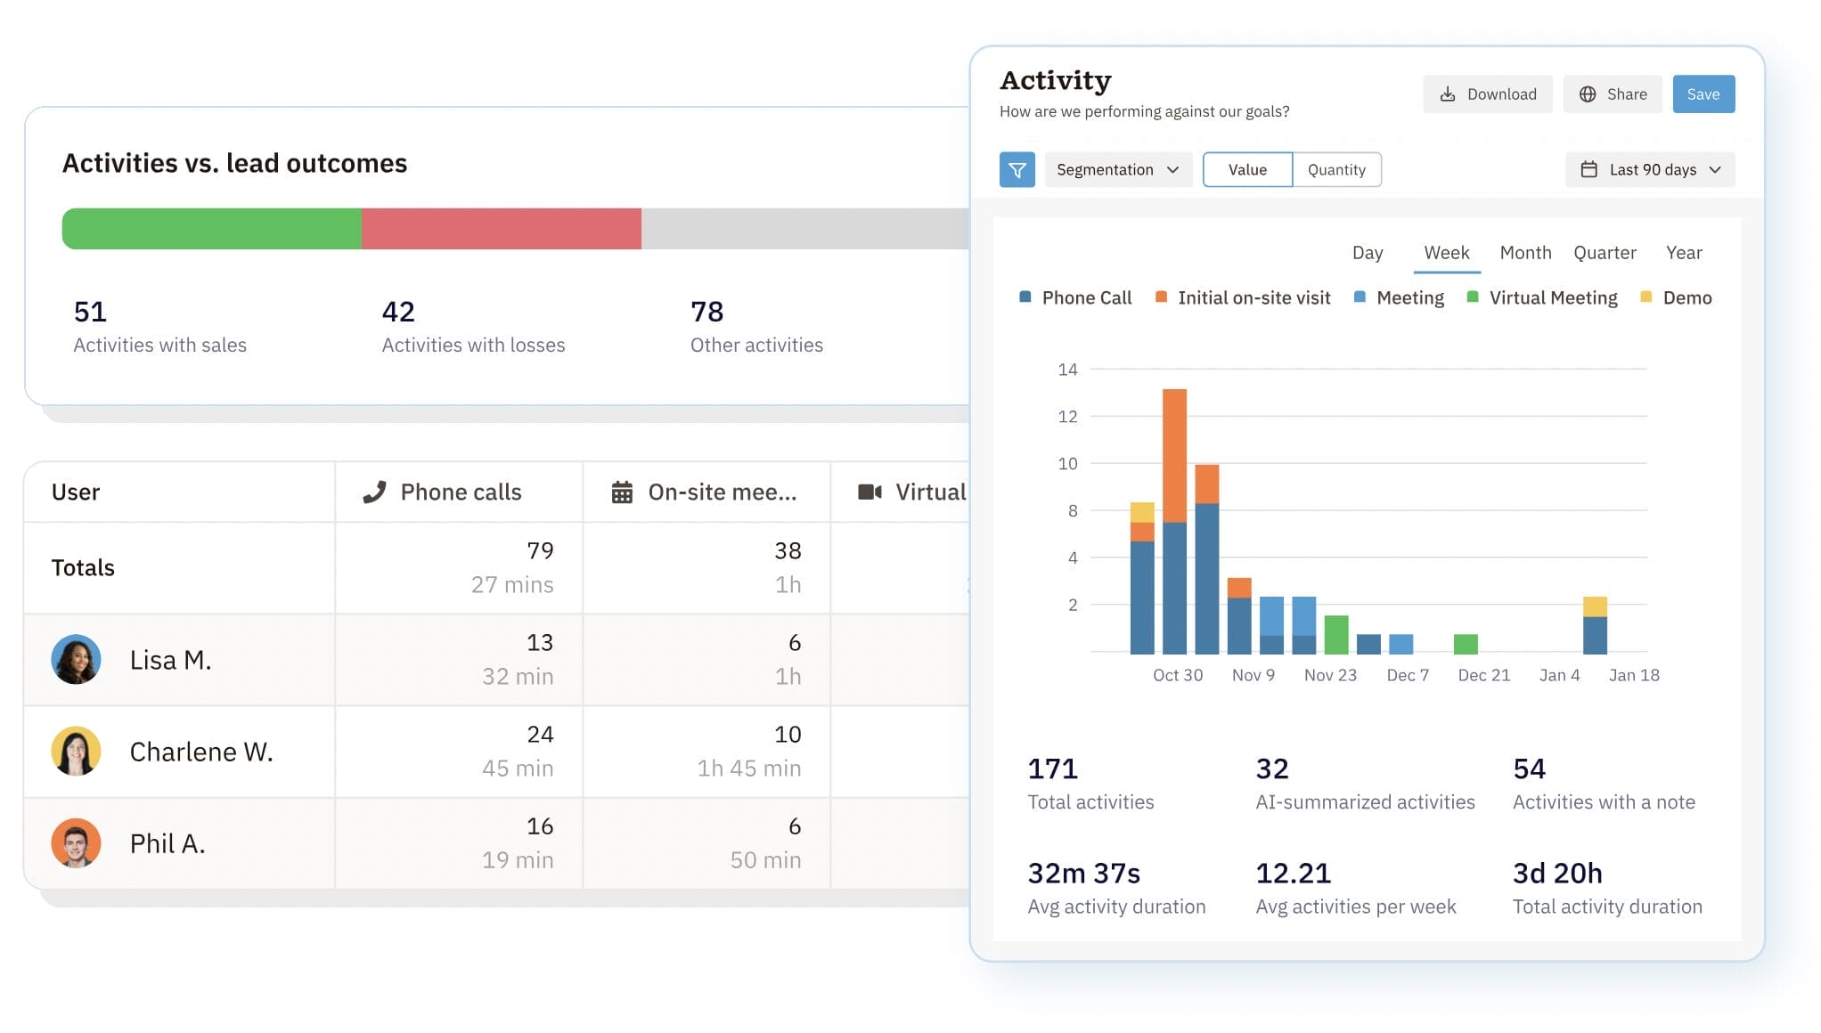Screen dimensions: 1821x1033
Task: Click the calendar icon in On-site meetings header
Action: coord(622,492)
